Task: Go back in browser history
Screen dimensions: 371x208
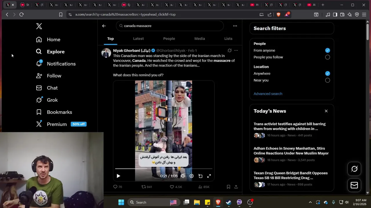Action: point(7,14)
